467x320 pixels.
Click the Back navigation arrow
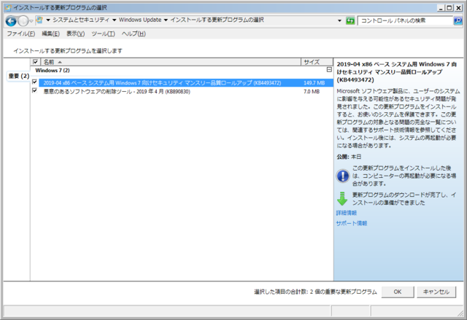(x=11, y=21)
